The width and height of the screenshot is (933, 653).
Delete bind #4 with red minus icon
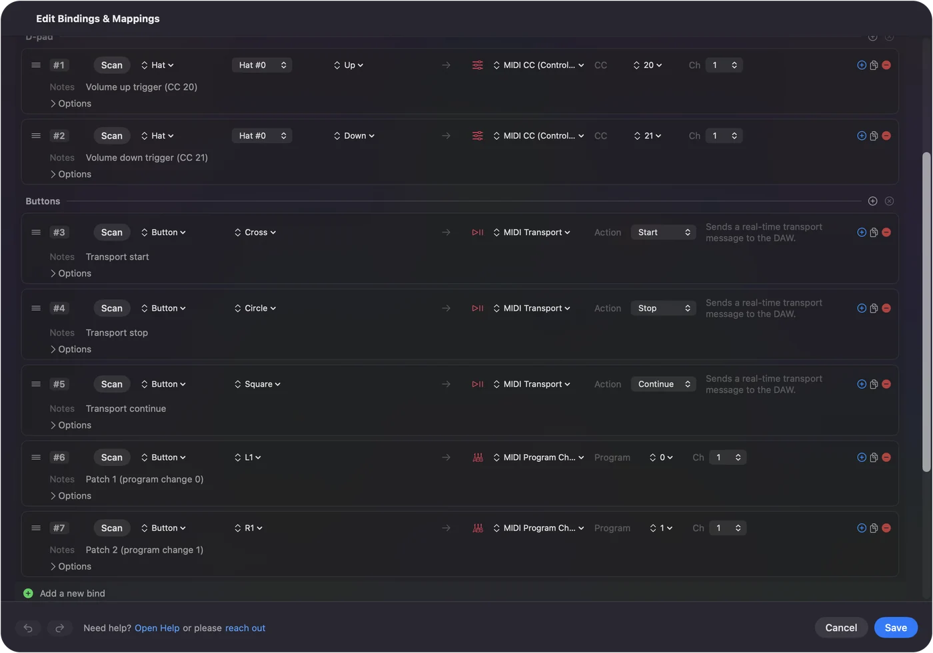(886, 308)
